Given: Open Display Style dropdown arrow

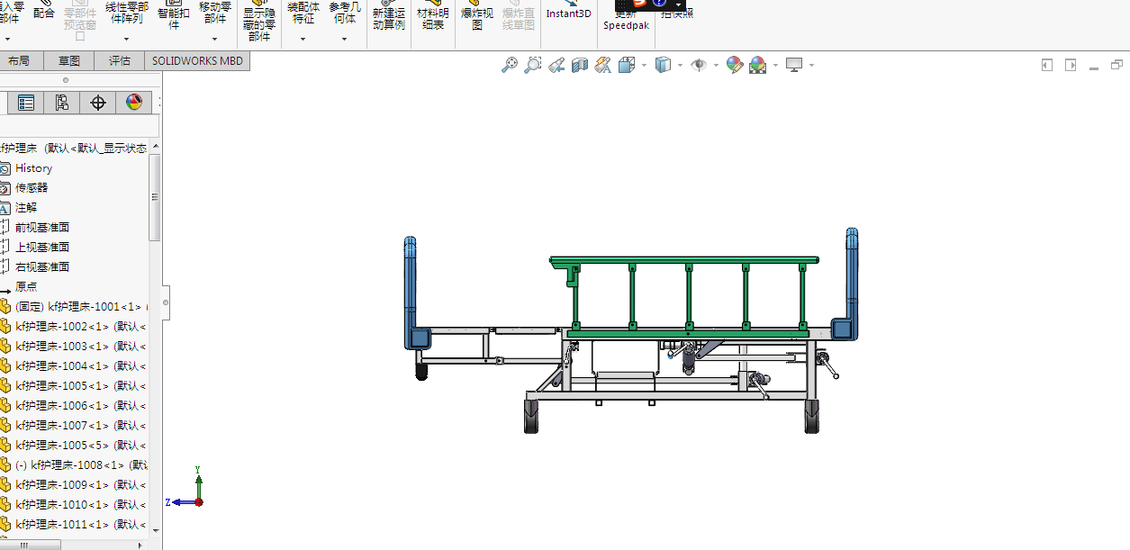Looking at the screenshot, I should 680,65.
